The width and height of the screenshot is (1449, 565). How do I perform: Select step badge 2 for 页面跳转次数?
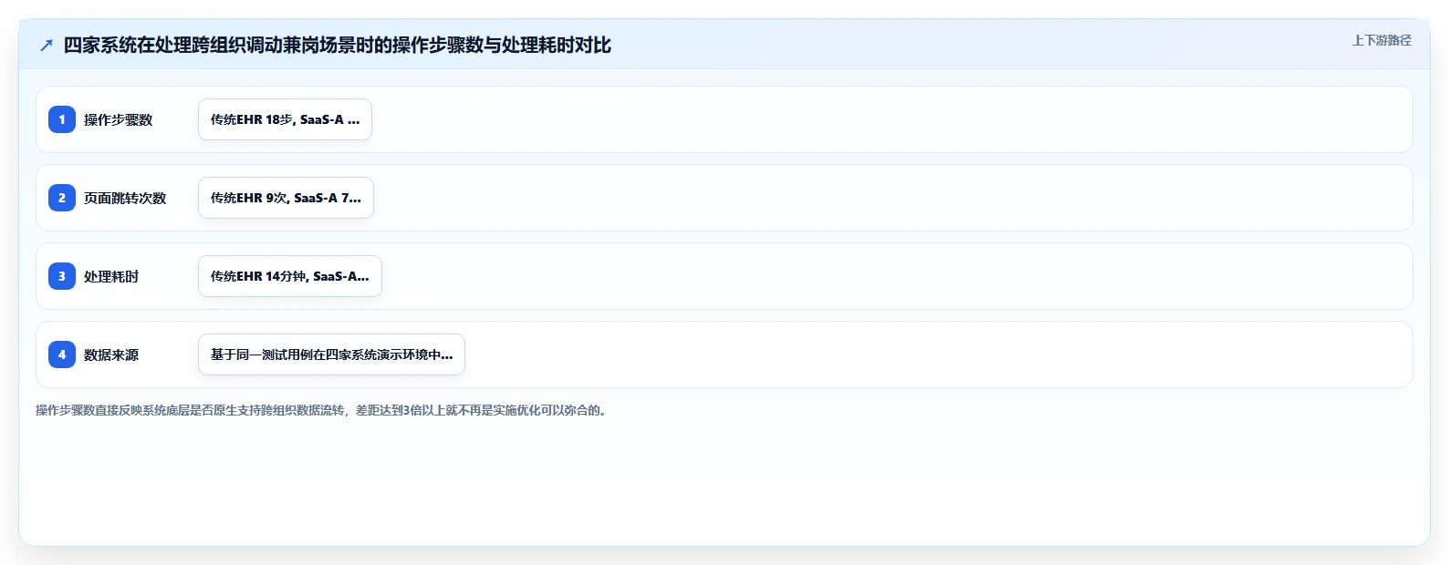[x=62, y=198]
